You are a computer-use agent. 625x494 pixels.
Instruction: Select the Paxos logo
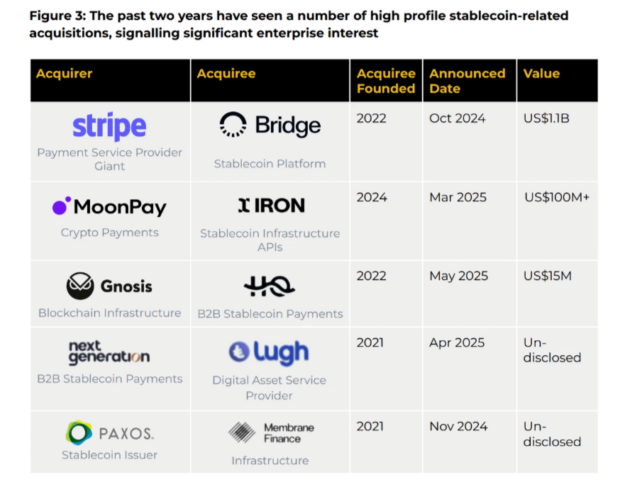coord(109,432)
